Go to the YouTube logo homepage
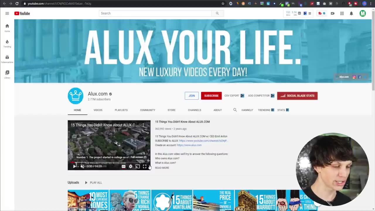 22,13
